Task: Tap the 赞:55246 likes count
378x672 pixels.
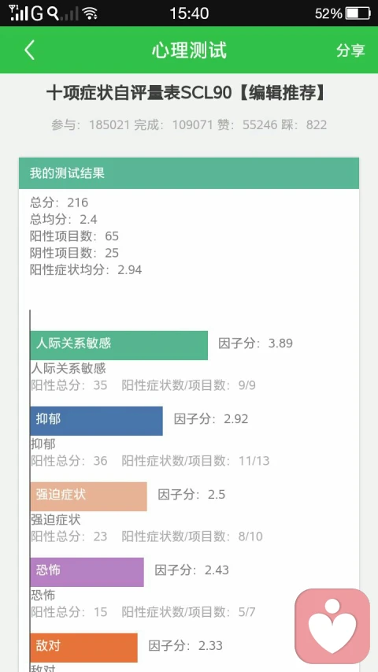Action: tap(246, 124)
